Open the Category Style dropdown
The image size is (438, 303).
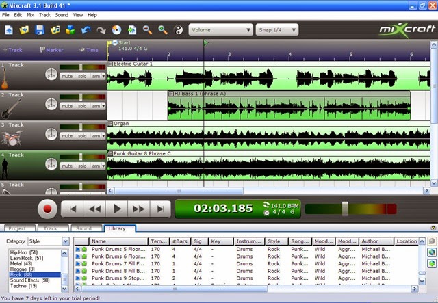[49, 241]
